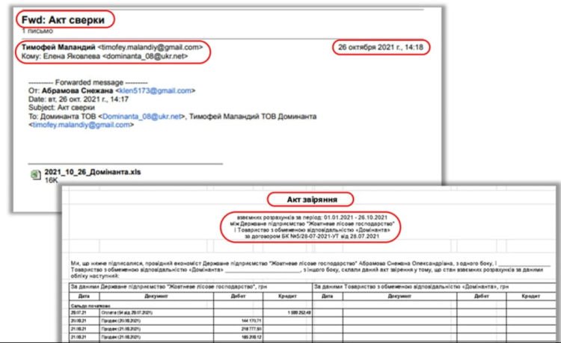Select the Сальдо початкове row label
This screenshot has width=561, height=343.
[91, 306]
